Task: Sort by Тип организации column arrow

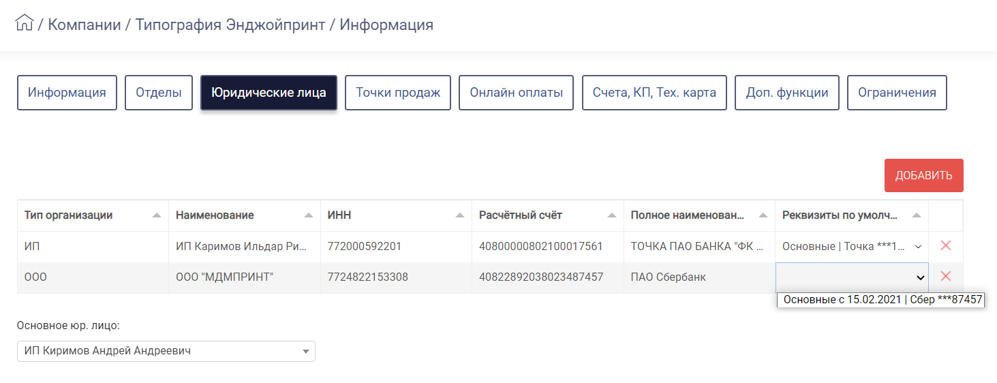Action: [x=157, y=215]
